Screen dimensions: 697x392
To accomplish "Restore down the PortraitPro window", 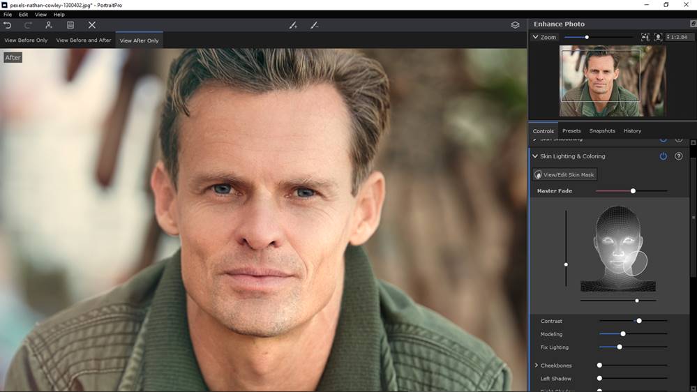I will (x=666, y=5).
